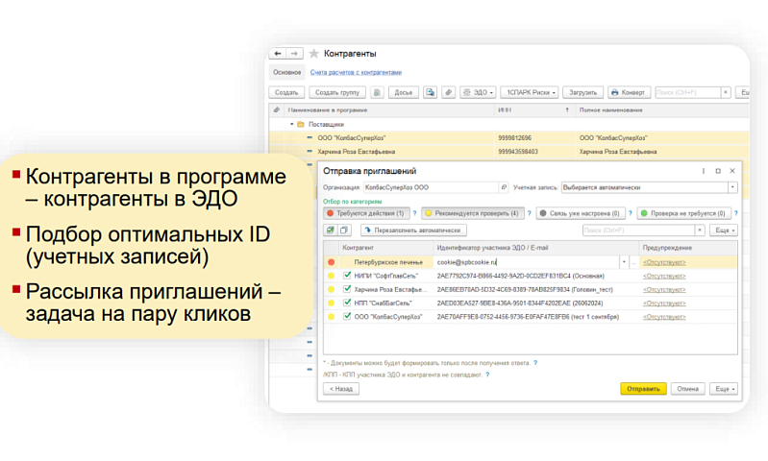This screenshot has width=768, height=461.
Task: Click row marker icon of Харчина Роза Евстафьевна in list
Action: (x=310, y=152)
